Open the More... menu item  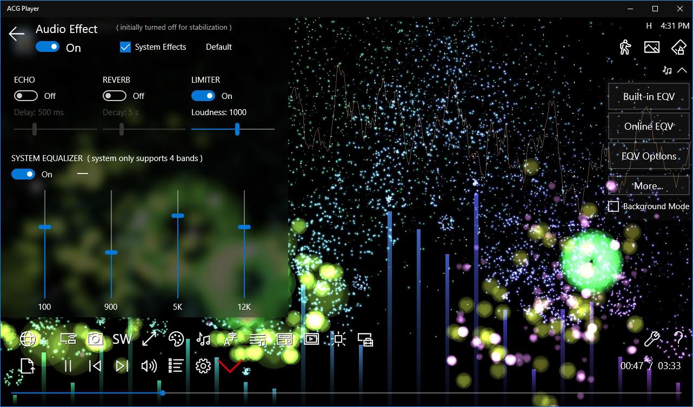649,186
